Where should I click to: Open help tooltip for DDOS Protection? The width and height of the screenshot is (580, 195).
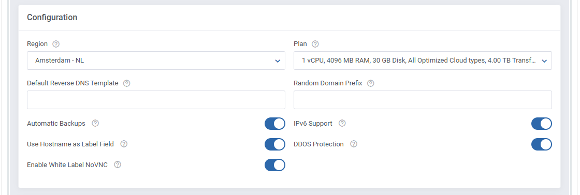[354, 144]
